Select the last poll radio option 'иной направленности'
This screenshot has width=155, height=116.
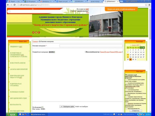[126, 109]
